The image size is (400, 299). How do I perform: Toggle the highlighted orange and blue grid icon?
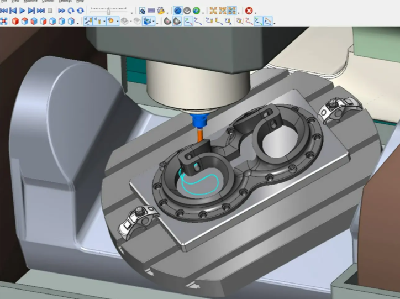click(x=232, y=11)
